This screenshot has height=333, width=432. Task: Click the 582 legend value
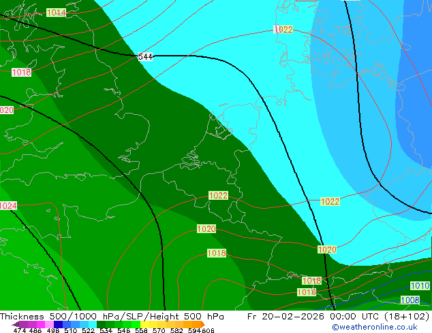tap(176, 330)
